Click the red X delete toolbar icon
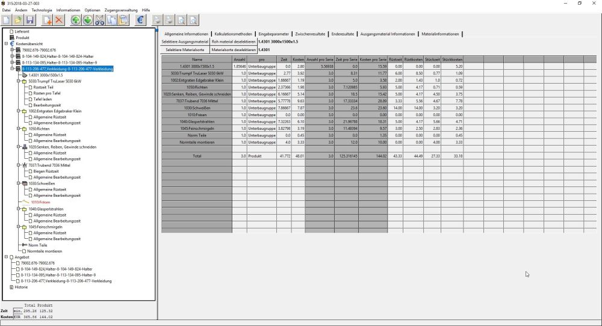Screen dimensions: 602x326 tap(60, 20)
